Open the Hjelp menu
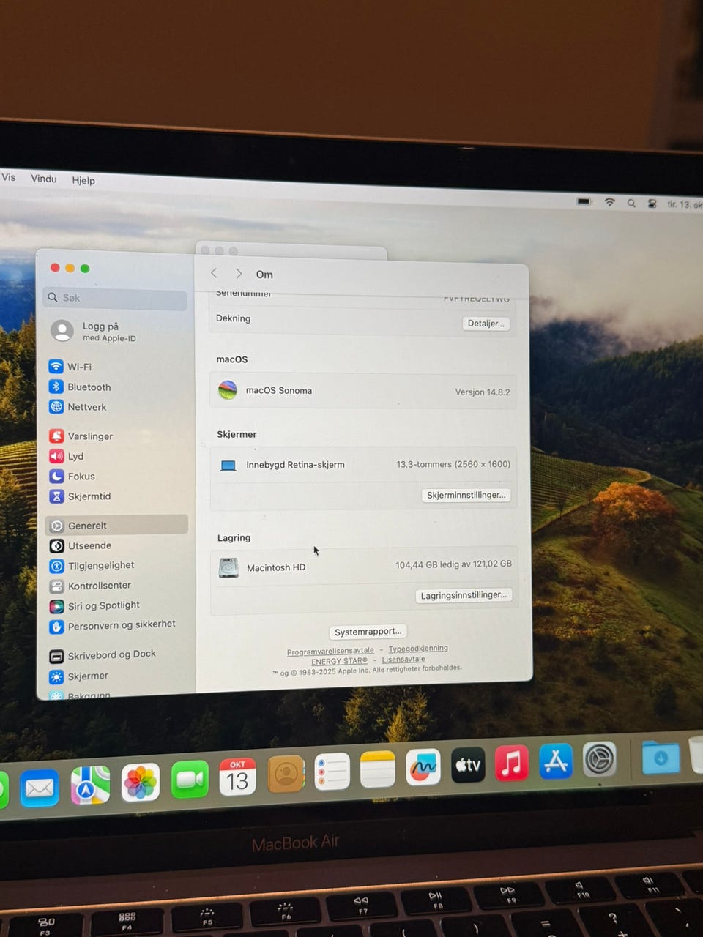The width and height of the screenshot is (703, 937). click(x=83, y=180)
